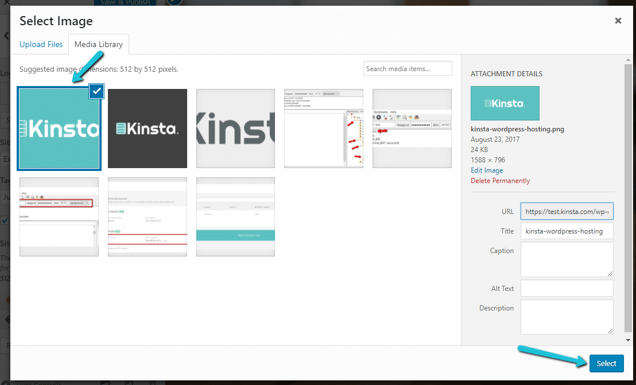This screenshot has width=636, height=385.
Task: Click Delete Permanently link
Action: coord(500,181)
